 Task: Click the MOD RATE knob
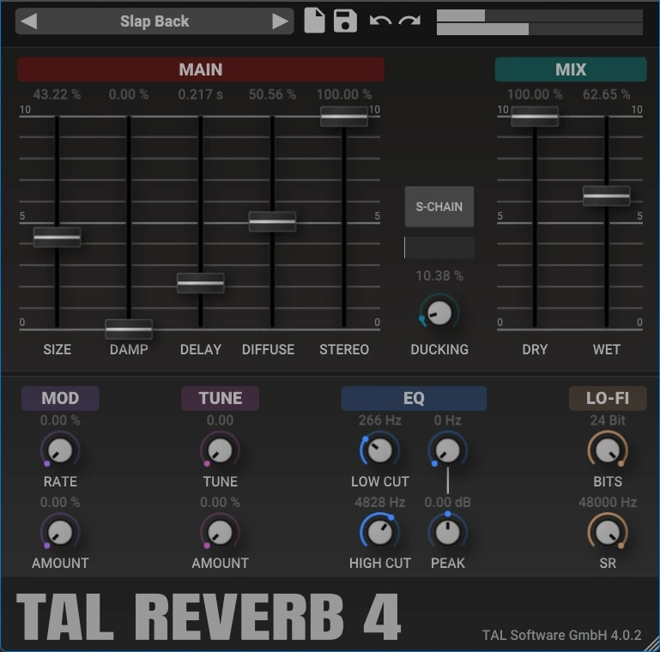(x=60, y=450)
